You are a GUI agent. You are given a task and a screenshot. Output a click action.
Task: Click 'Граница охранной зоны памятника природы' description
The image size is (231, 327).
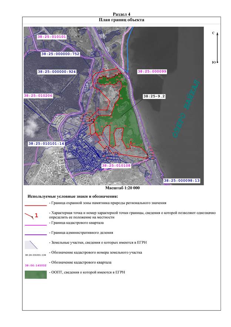[x=108, y=203]
